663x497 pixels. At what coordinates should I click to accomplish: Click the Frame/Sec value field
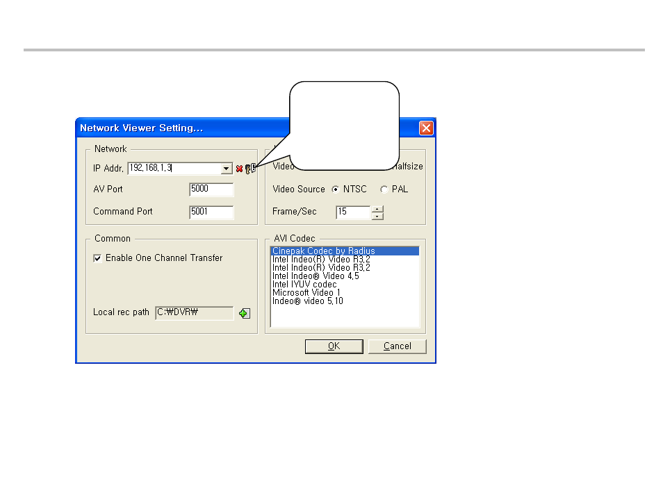click(x=354, y=212)
